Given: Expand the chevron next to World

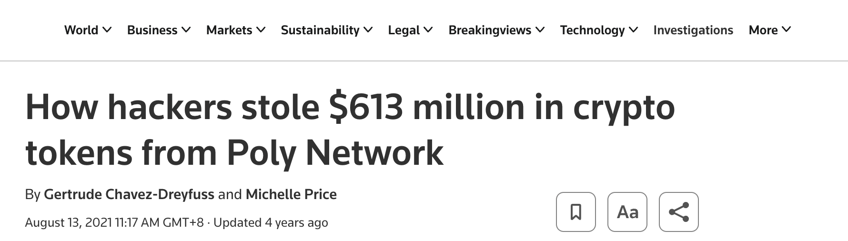Looking at the screenshot, I should point(107,30).
